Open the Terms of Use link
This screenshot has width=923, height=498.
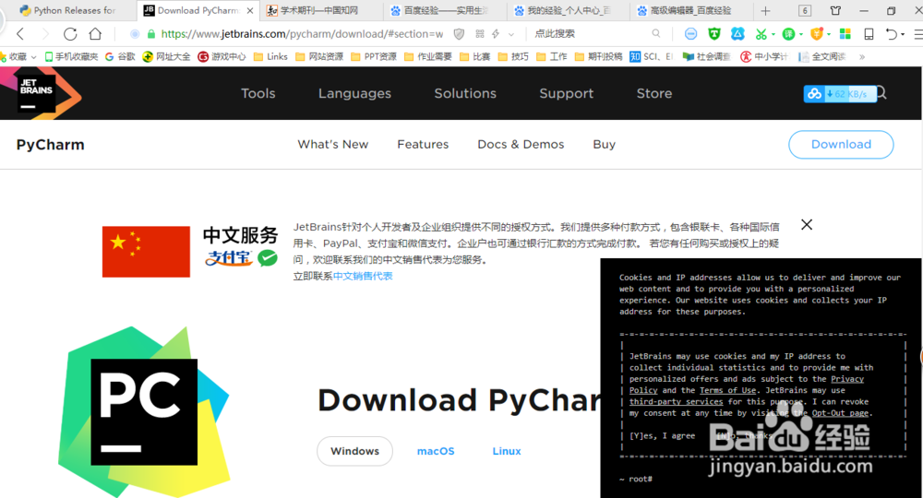click(x=727, y=390)
